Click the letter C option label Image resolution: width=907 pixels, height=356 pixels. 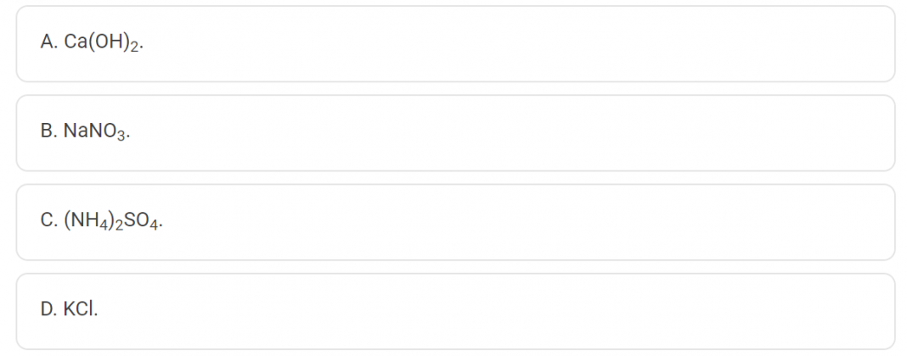(x=46, y=222)
